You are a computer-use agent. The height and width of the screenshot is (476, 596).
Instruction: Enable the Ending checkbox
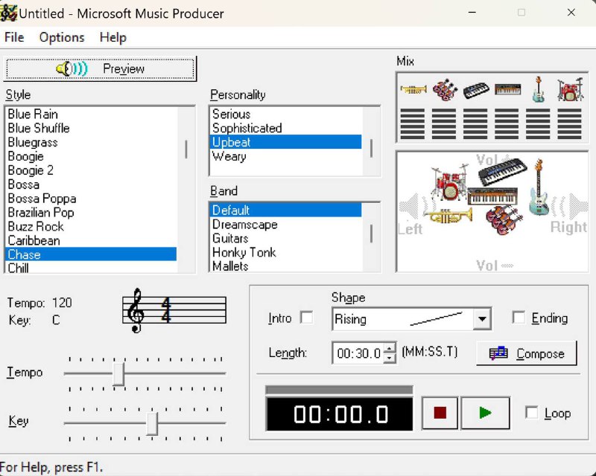519,318
